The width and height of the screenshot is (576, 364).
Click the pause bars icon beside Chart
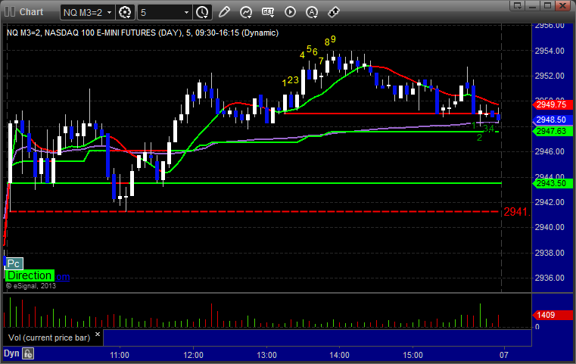pyautogui.click(x=10, y=12)
